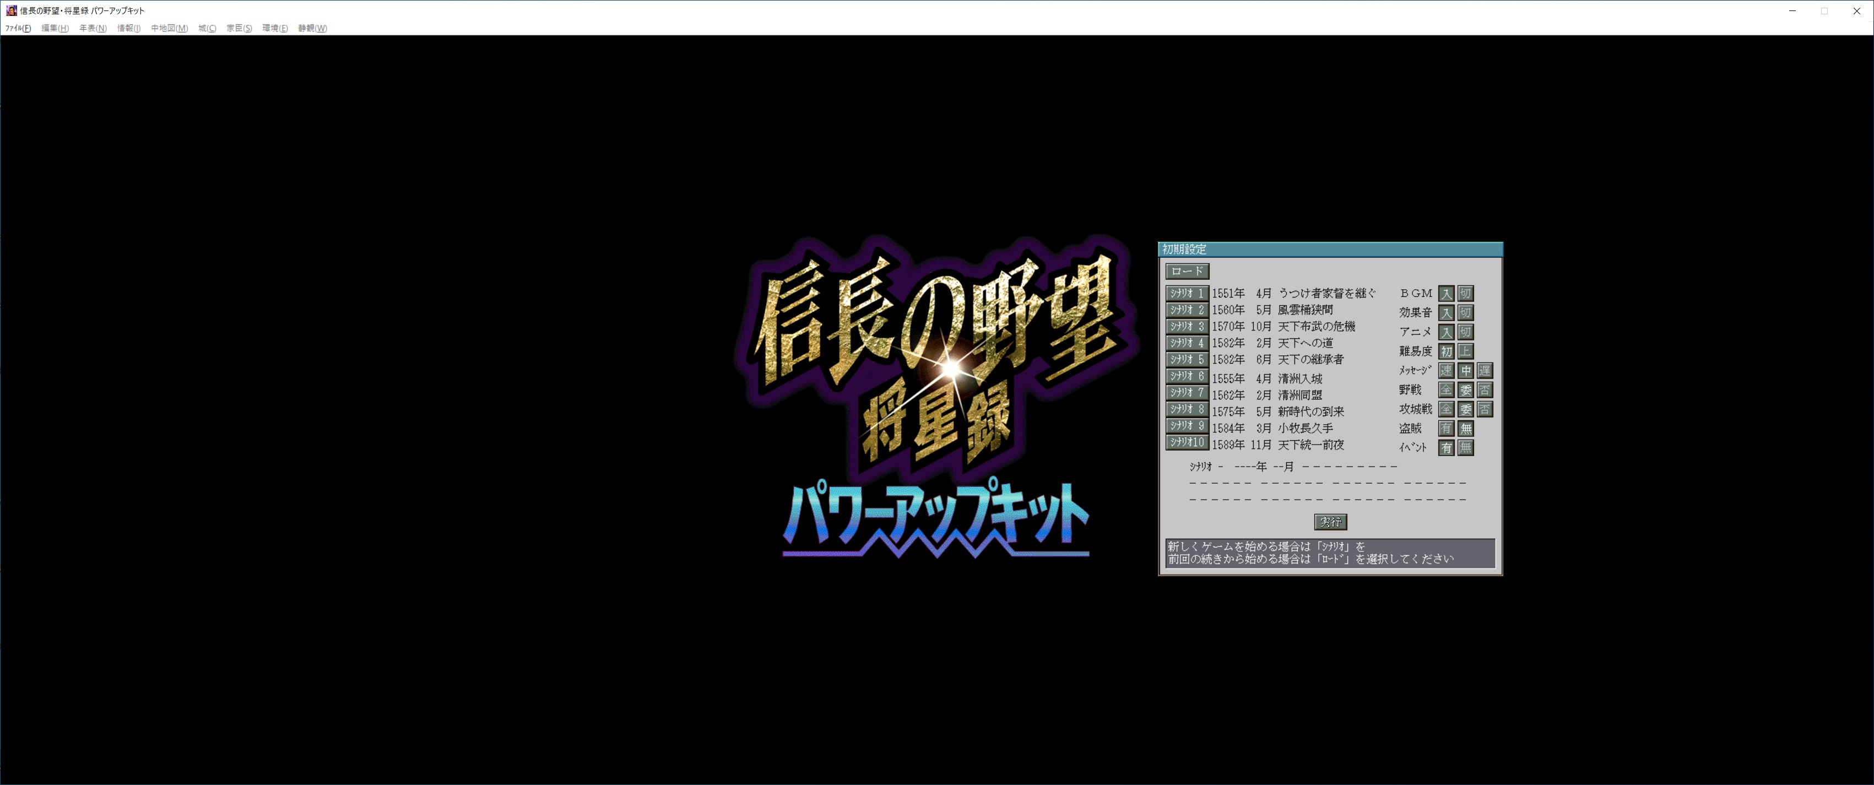Disable イベント events with 無
Image resolution: width=1874 pixels, height=785 pixels.
coord(1465,447)
